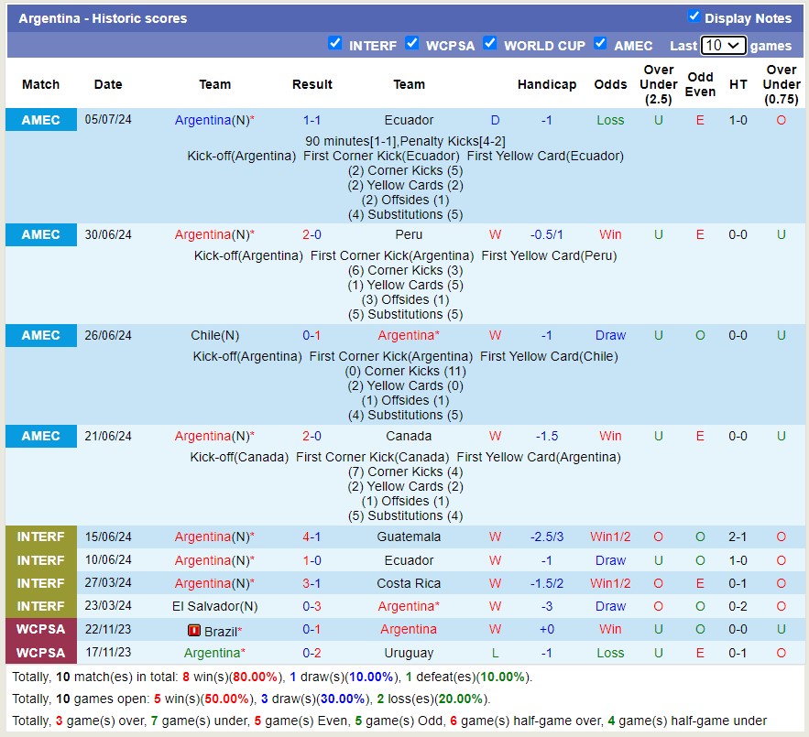Image resolution: width=809 pixels, height=737 pixels.
Task: Click the Odds column header
Action: coord(610,84)
